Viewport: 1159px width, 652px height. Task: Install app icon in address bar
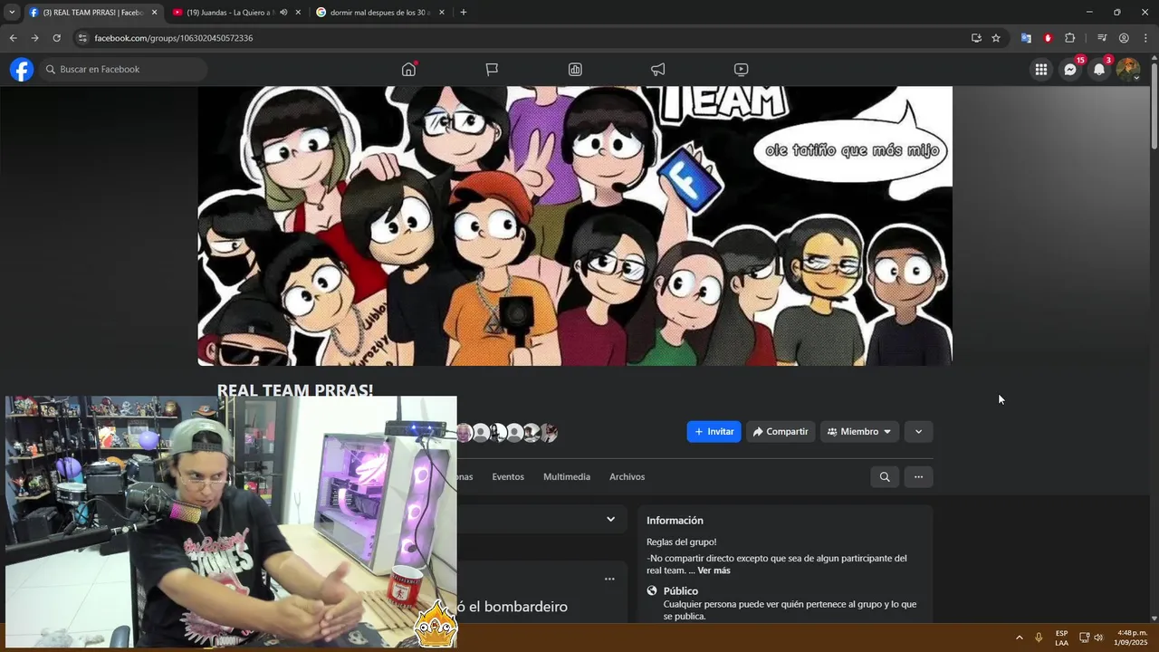pyautogui.click(x=976, y=38)
